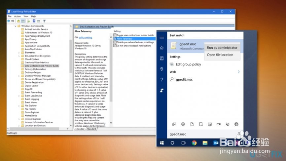286x161 pixels.
Task: Click the Show/Hide Action Pane icon
Action: 38,21
